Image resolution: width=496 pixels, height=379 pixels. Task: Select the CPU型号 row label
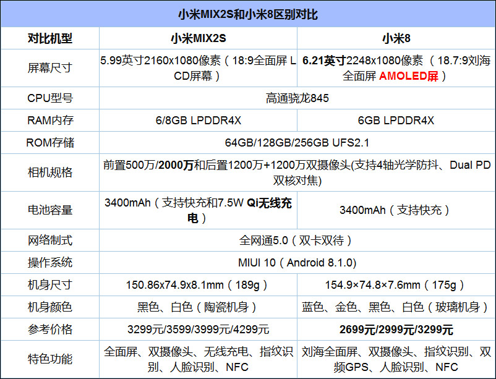(x=50, y=98)
